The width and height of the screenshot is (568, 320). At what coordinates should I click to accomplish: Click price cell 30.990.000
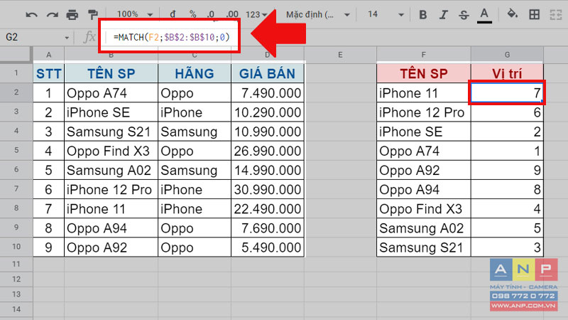268,189
